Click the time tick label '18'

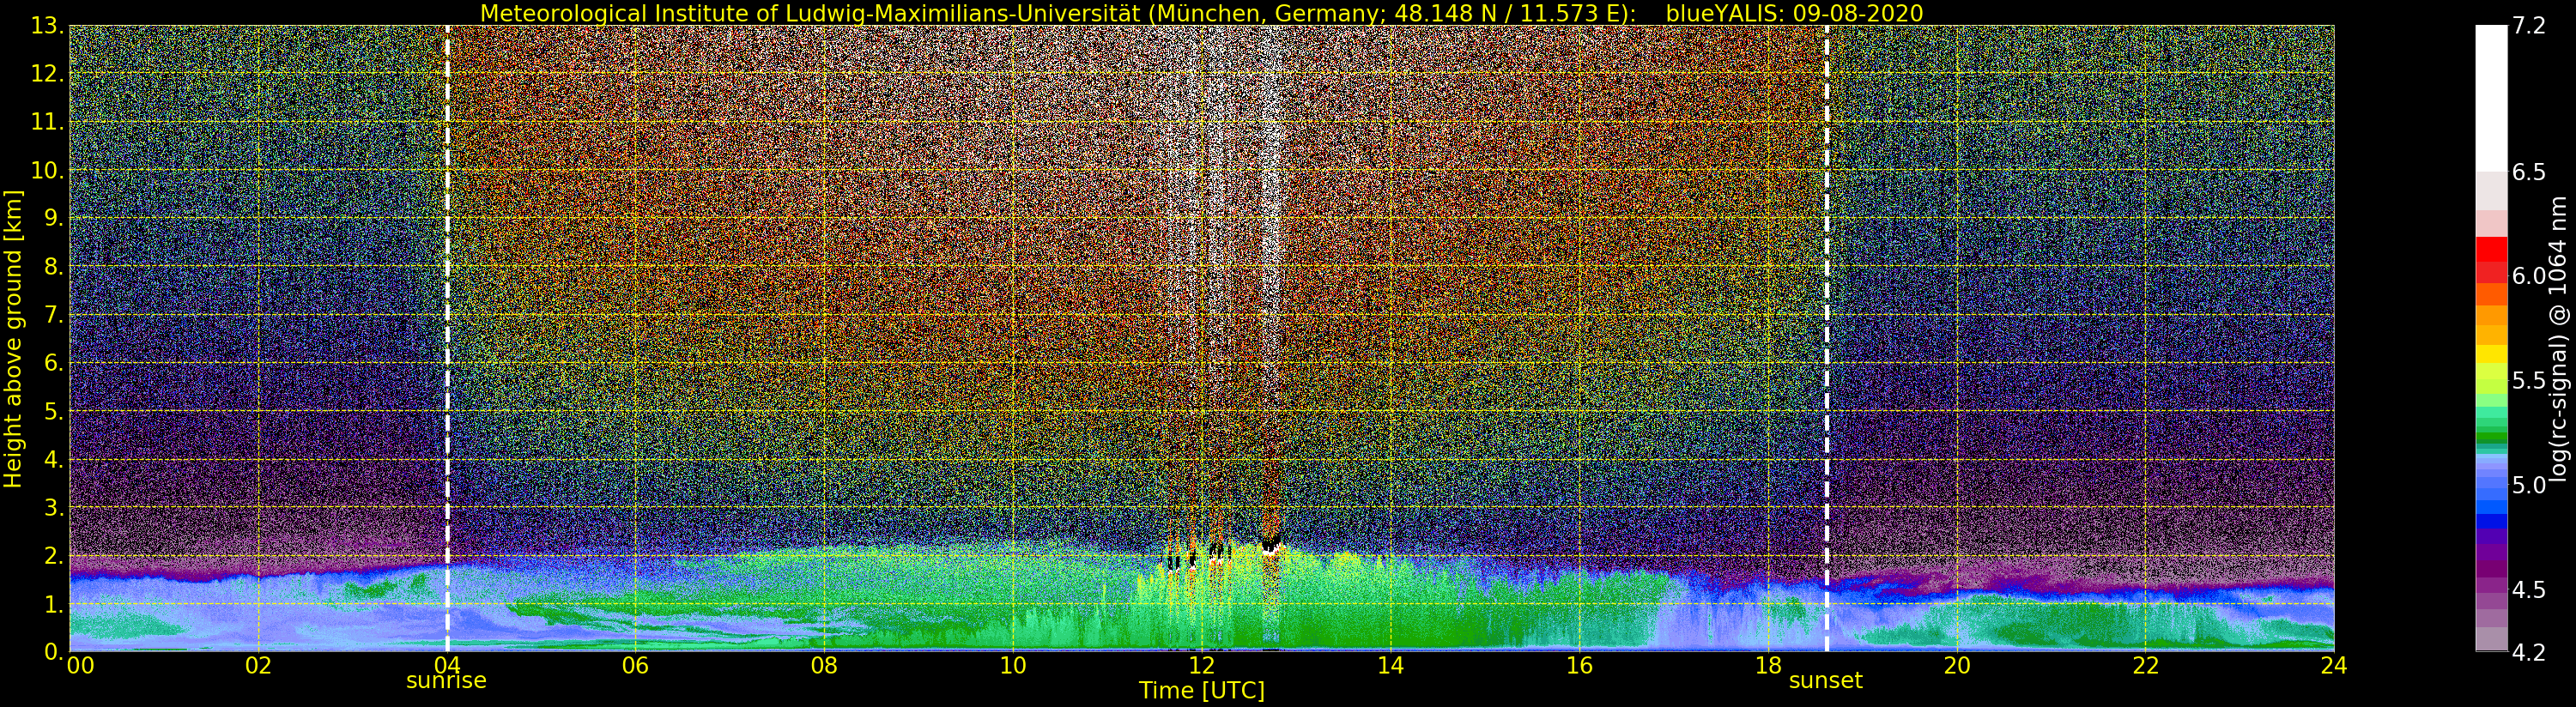point(1768,665)
